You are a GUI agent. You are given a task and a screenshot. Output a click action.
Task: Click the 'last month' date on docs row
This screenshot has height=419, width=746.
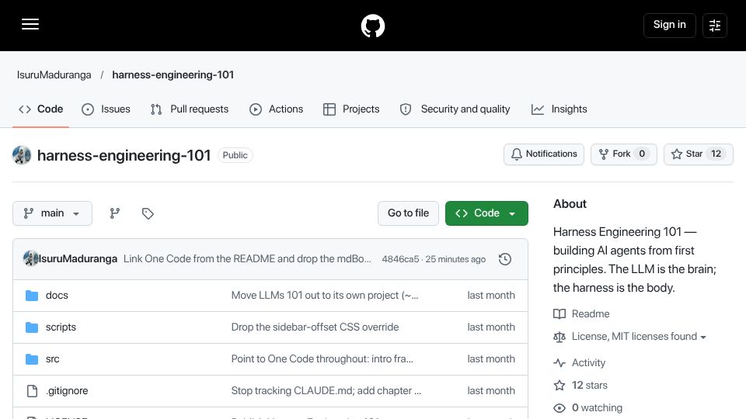pyautogui.click(x=491, y=296)
